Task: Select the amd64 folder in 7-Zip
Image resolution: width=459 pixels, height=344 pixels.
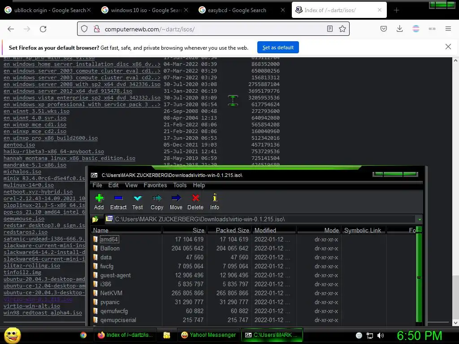Action: [109, 239]
